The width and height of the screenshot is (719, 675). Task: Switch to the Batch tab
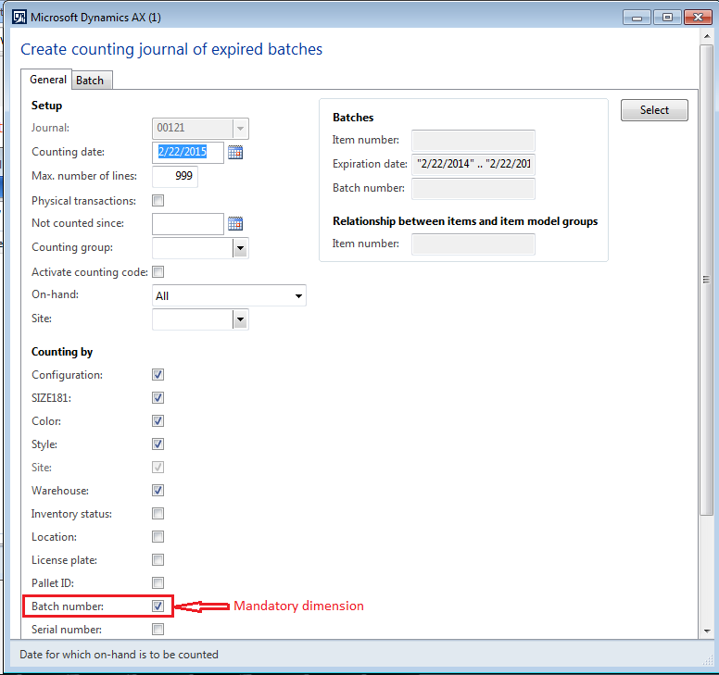click(90, 81)
